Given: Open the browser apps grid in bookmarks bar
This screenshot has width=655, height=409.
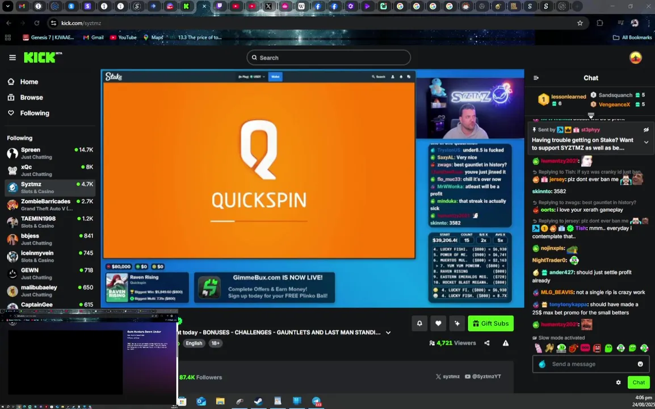Looking at the screenshot, I should pos(7,37).
